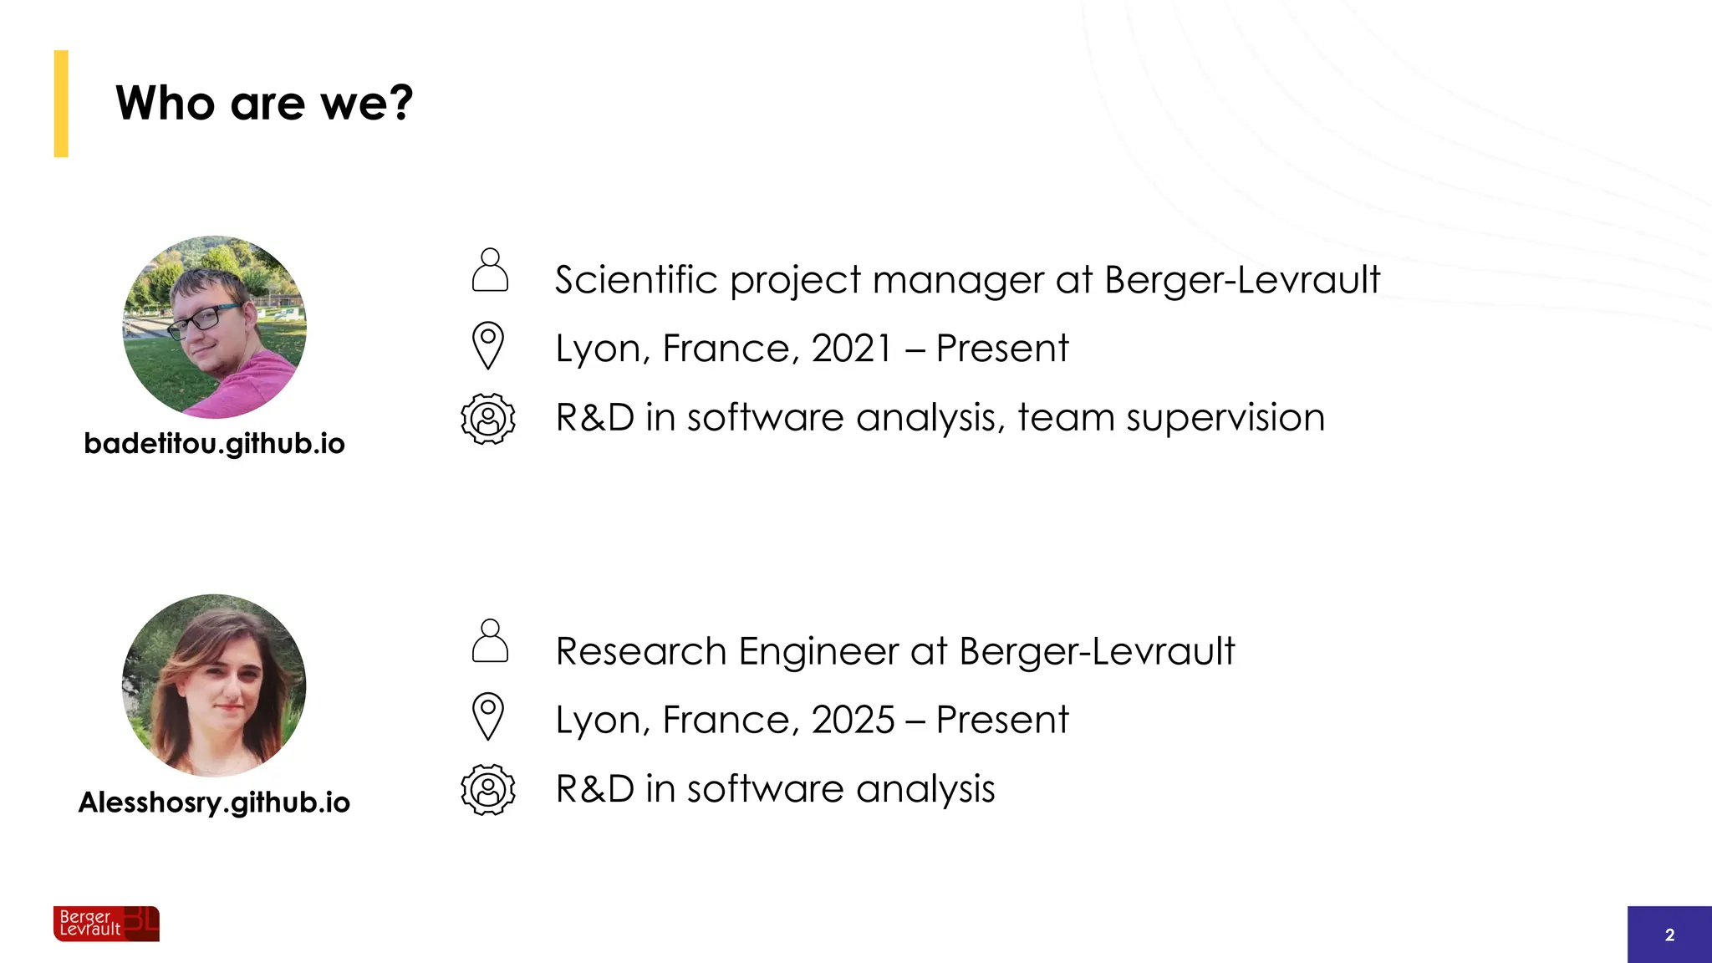1712x963 pixels.
Task: Click the location pin next to 2025 – Present
Action: [x=488, y=716]
